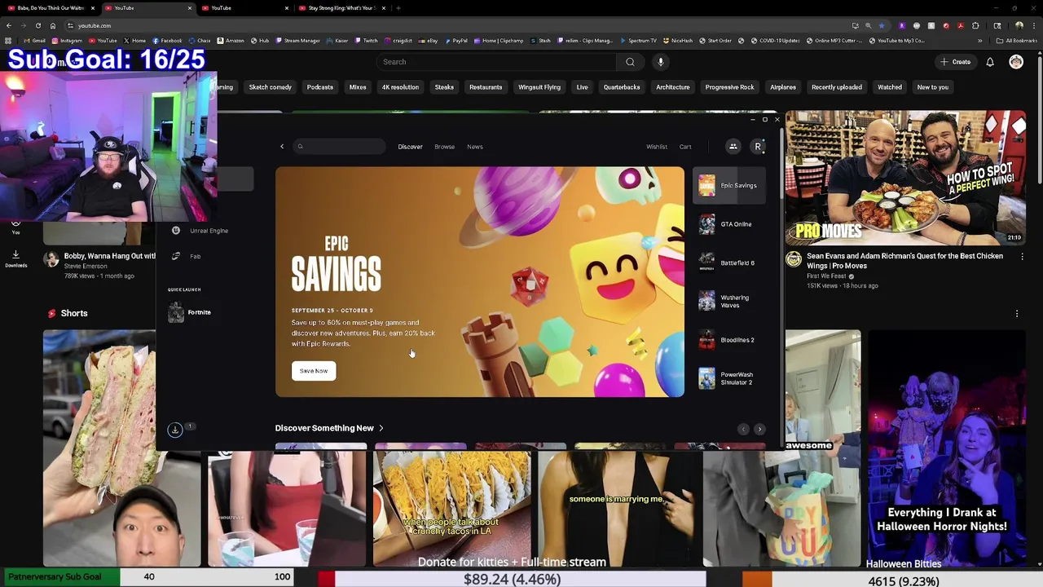Click the Save Now button
1043x587 pixels.
click(x=314, y=371)
